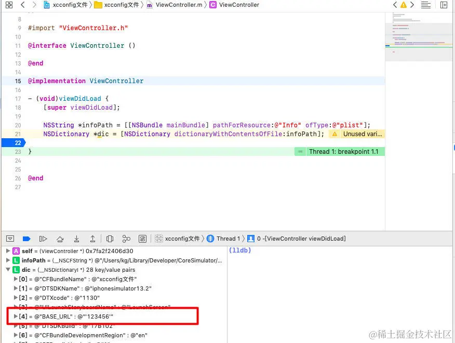This screenshot has height=343, width=455.
Task: Open Debug Memory Graph
Action: (126, 239)
